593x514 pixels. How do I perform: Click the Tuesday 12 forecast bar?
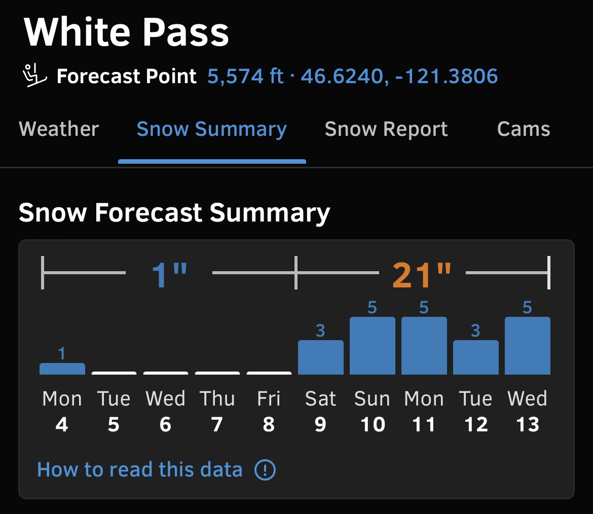(x=476, y=357)
